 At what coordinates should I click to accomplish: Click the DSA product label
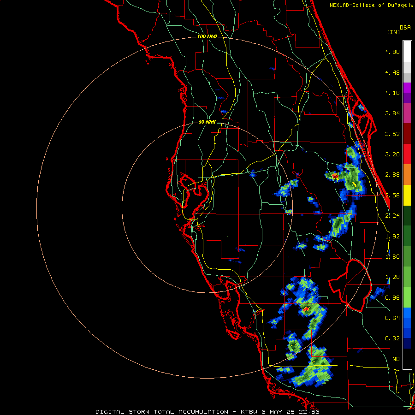405,28
